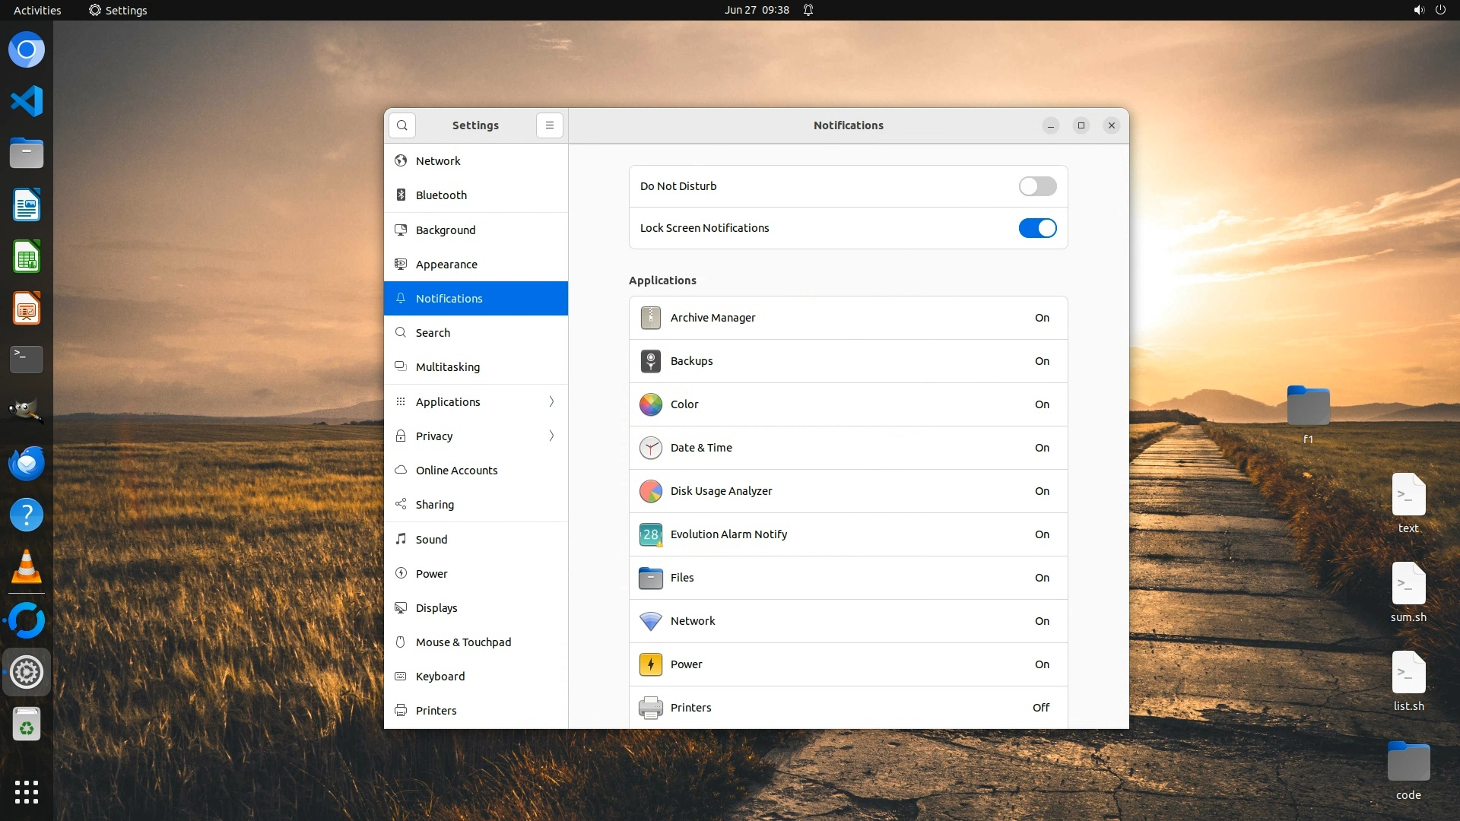This screenshot has width=1460, height=821.
Task: Click the Color app icon
Action: click(650, 404)
